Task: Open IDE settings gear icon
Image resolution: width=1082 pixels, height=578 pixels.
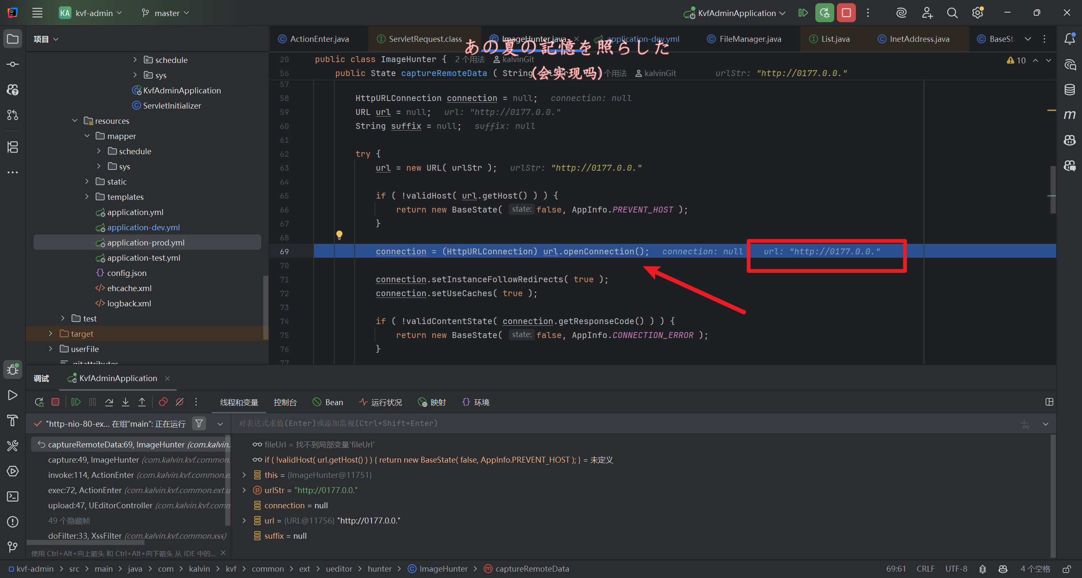Action: coord(978,13)
